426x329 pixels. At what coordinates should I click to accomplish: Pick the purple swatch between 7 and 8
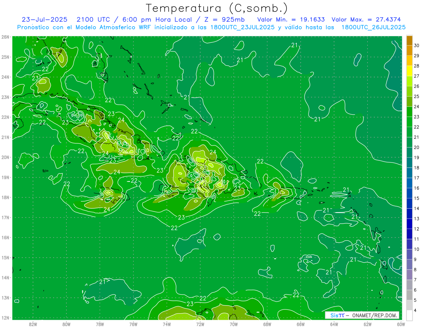tap(409, 275)
